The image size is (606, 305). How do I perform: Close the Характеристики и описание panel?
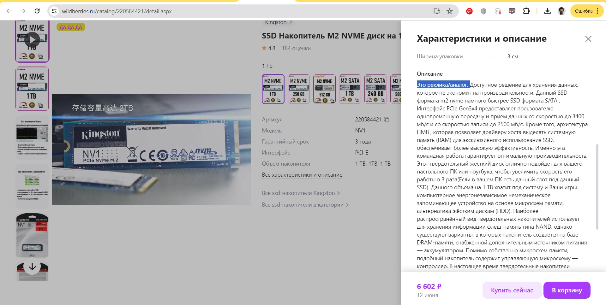(588, 39)
